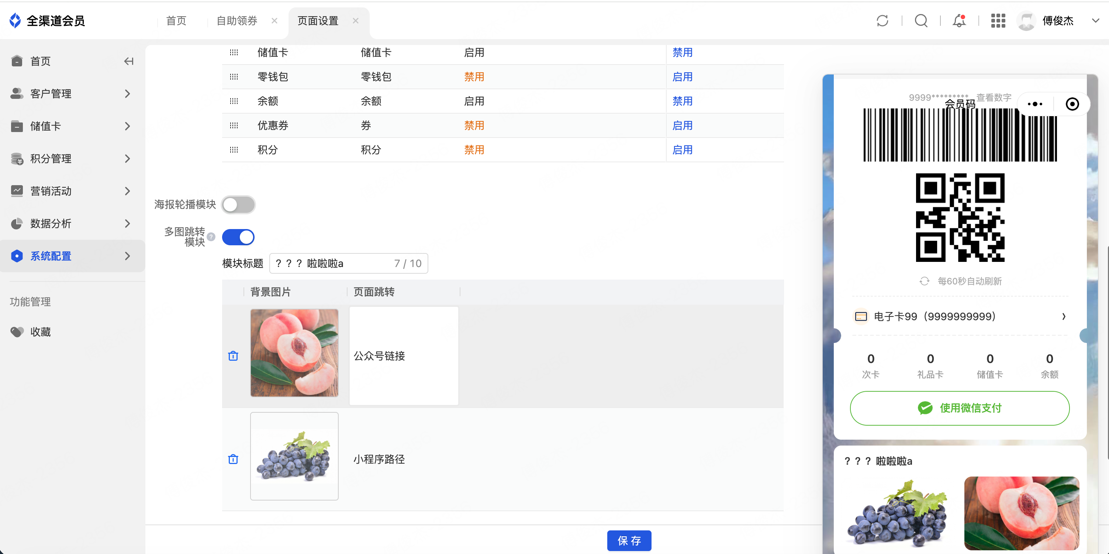The height and width of the screenshot is (554, 1109).
Task: Toggle the 多图跳转模块 switch off
Action: pyautogui.click(x=238, y=237)
